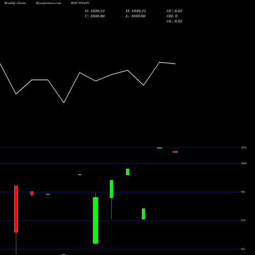
Task: Click the 1034 price axis label
Action: click(244, 147)
